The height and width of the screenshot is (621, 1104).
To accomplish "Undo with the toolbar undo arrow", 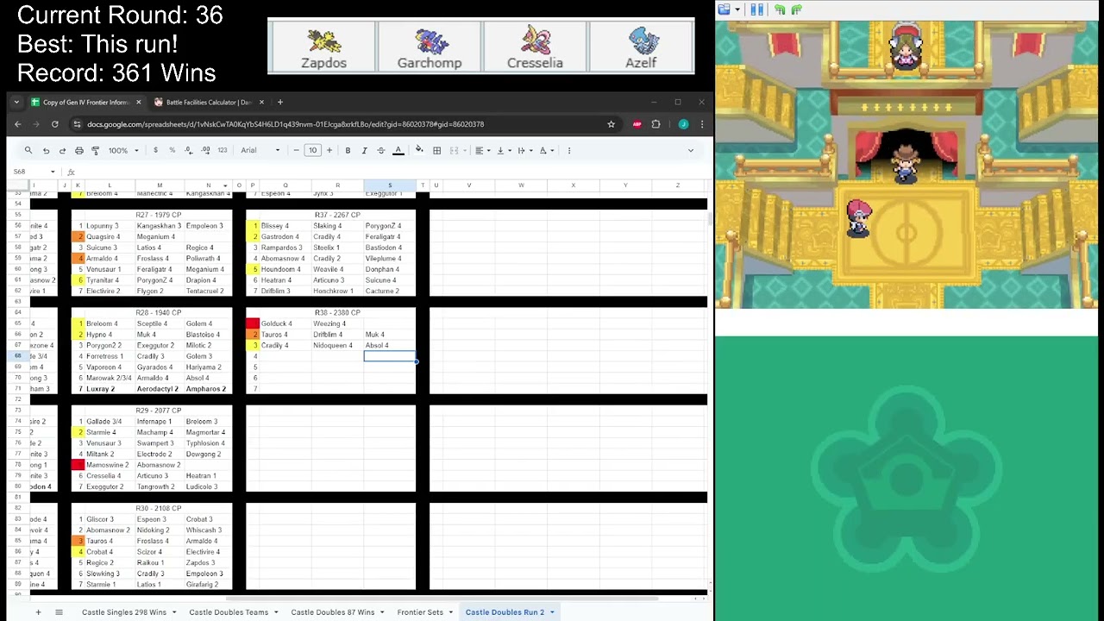I will pos(46,150).
